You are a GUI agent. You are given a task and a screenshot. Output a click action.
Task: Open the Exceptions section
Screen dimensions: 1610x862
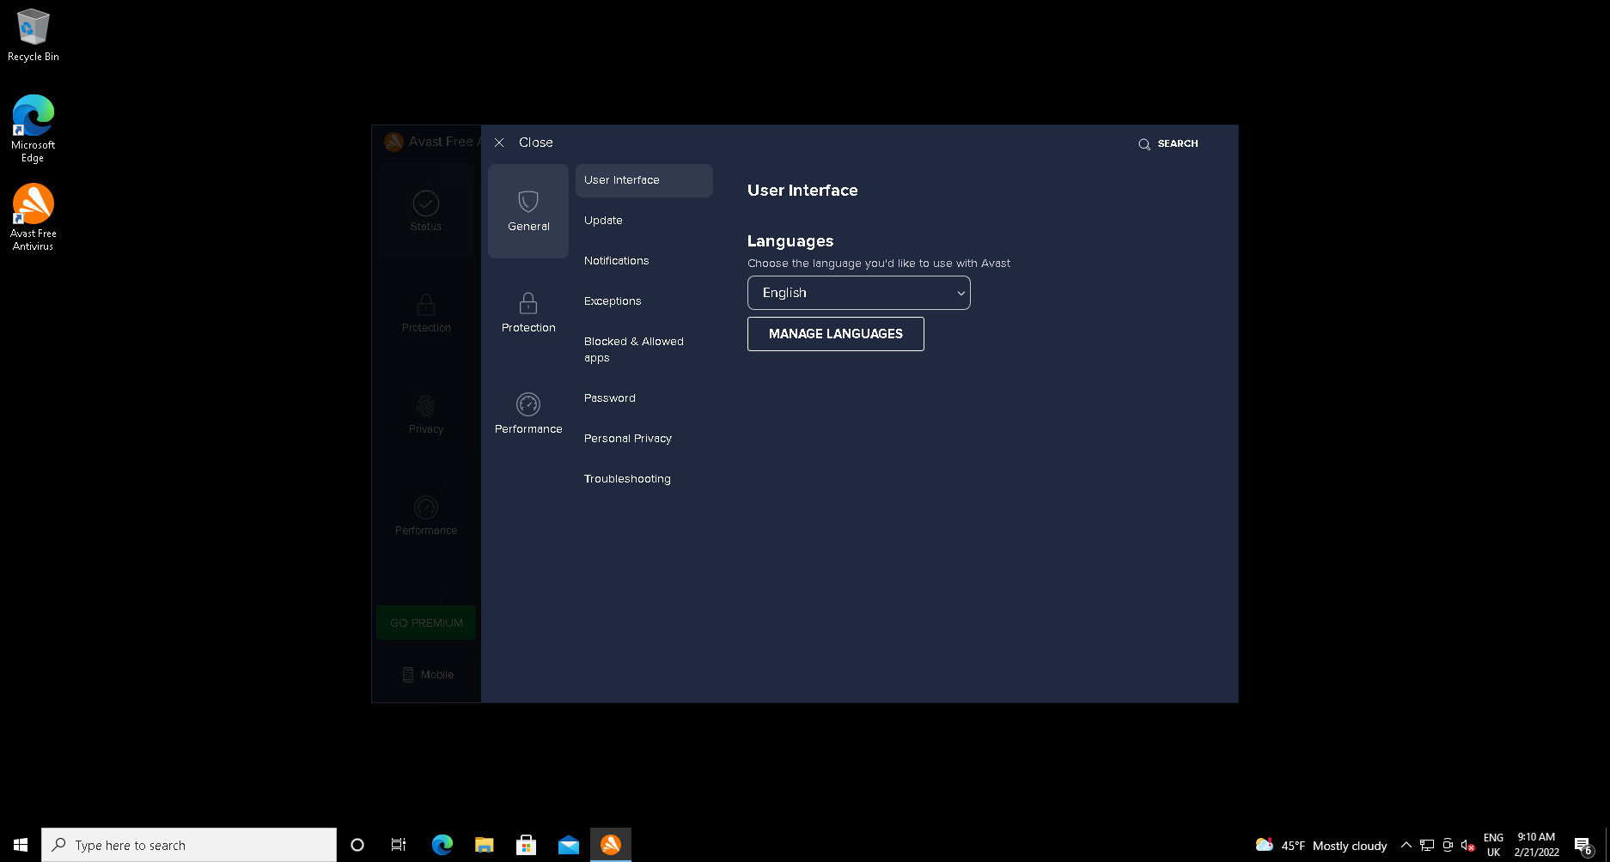tap(644, 301)
